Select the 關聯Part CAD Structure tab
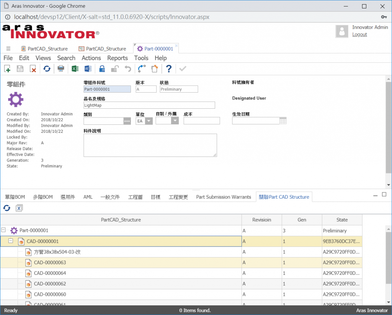The height and width of the screenshot is (315, 392). point(284,197)
